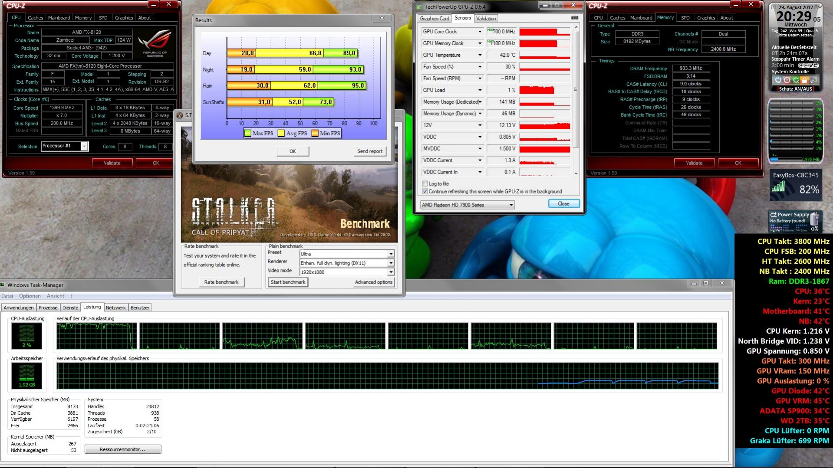The width and height of the screenshot is (833, 468).
Task: Open the VDDC sensor dropdown in GPU-Z
Action: click(480, 137)
